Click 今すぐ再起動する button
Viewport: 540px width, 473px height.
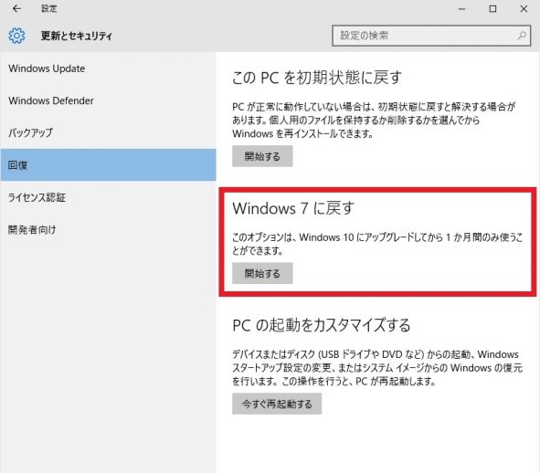point(277,404)
